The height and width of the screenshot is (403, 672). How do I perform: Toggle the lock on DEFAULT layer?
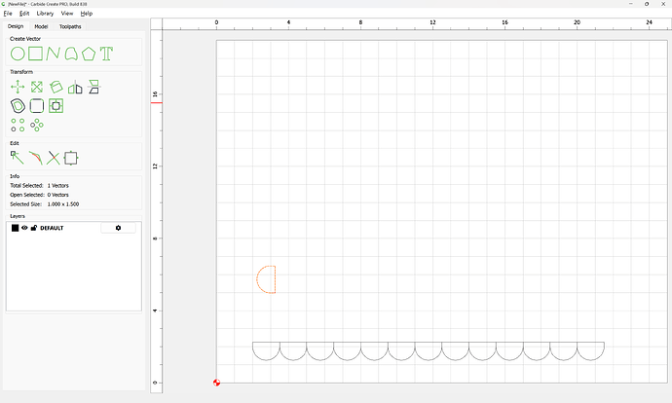pyautogui.click(x=34, y=228)
